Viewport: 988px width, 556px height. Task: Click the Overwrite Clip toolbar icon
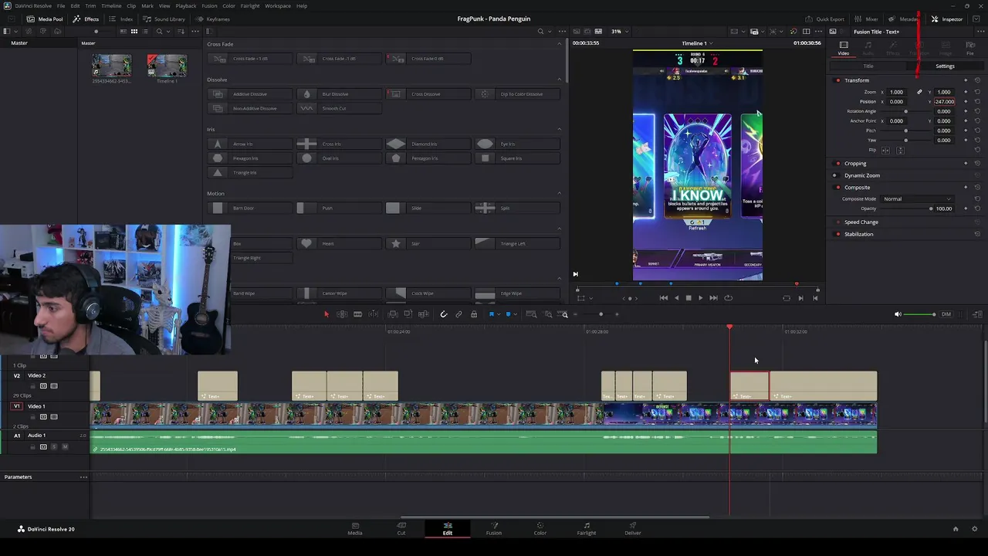tap(408, 314)
